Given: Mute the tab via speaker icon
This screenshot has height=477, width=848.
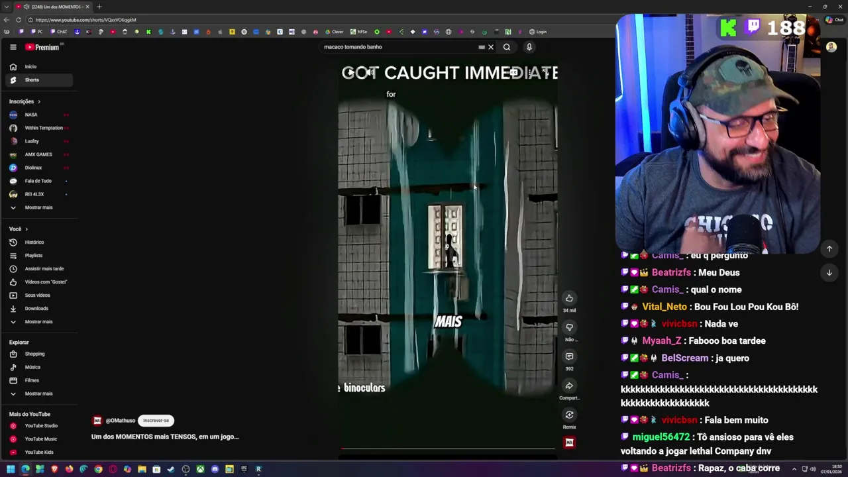Looking at the screenshot, I should pyautogui.click(x=26, y=7).
